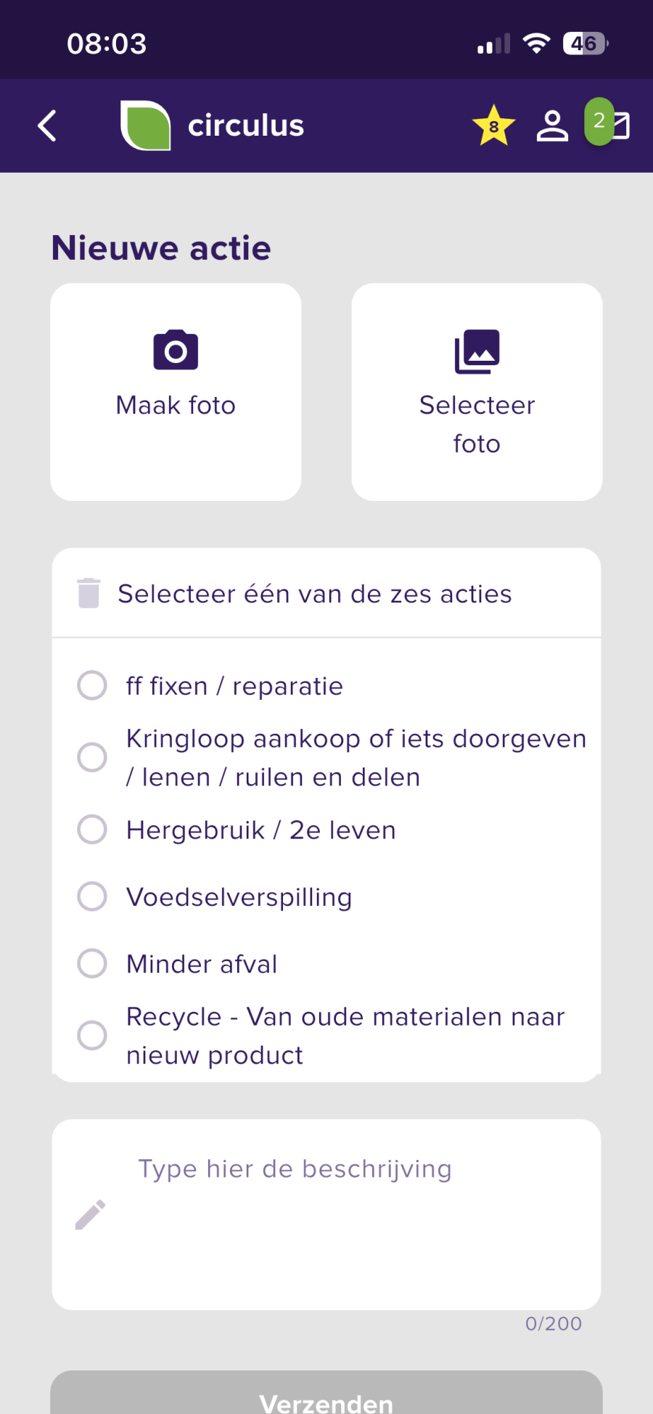Image resolution: width=653 pixels, height=1414 pixels.
Task: Tap the back arrow in header
Action: click(47, 126)
